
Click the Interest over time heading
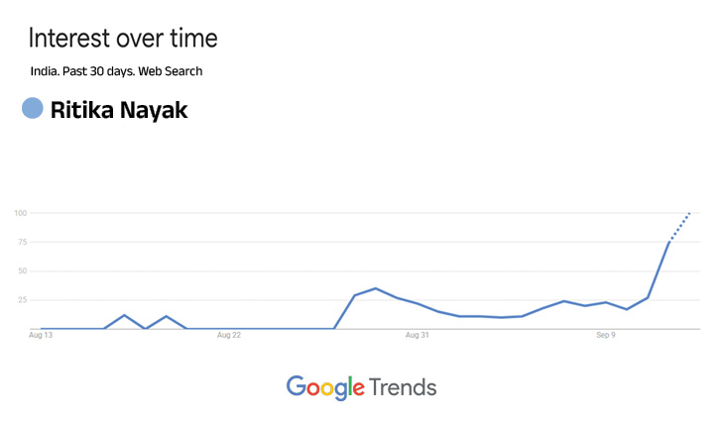click(123, 38)
